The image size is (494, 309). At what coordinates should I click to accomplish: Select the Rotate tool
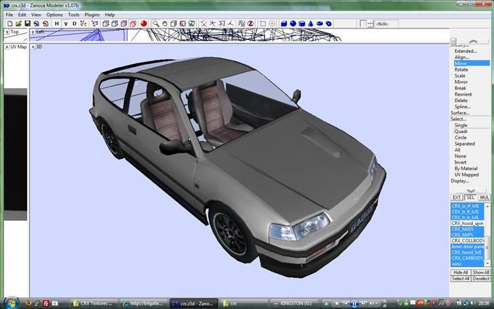[461, 70]
